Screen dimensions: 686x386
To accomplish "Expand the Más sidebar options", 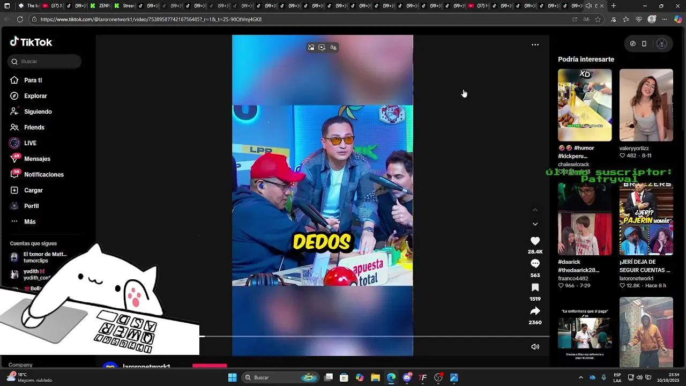I will [29, 222].
